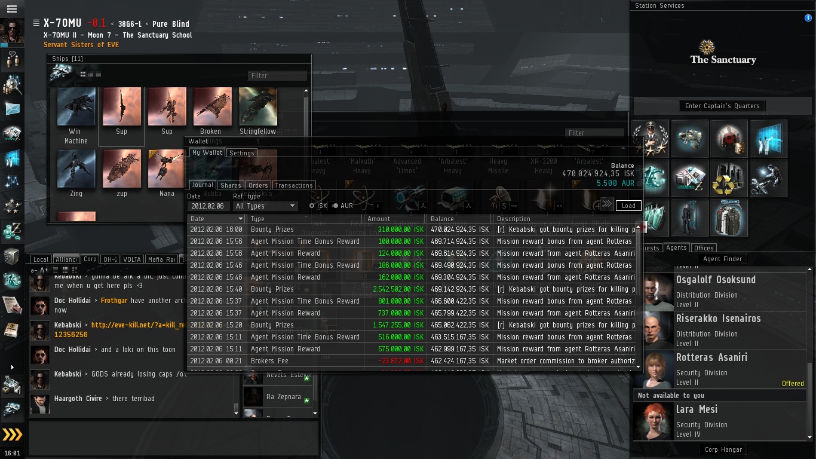The height and width of the screenshot is (459, 816).
Task: Open Bounty Office station service
Action: [x=729, y=139]
